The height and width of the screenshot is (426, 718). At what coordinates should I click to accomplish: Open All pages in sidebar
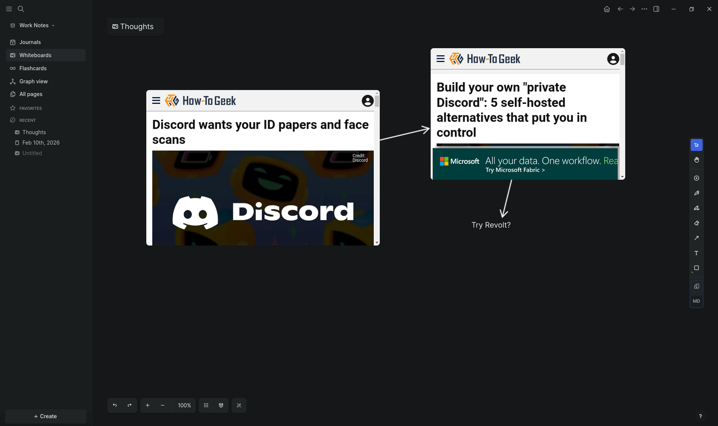[x=46, y=94]
